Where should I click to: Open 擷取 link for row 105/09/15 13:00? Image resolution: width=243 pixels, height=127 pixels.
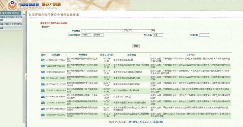pyautogui.click(x=43, y=115)
